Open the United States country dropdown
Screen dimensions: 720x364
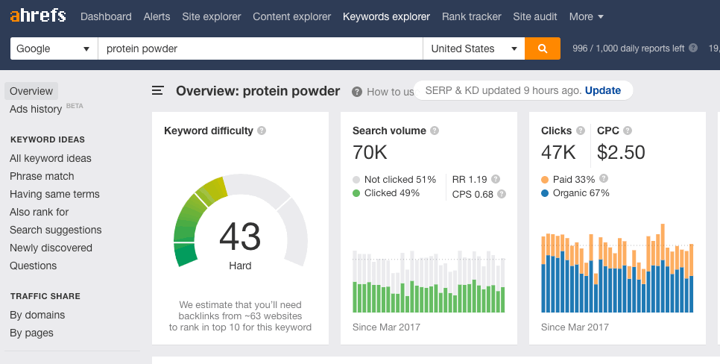click(473, 48)
